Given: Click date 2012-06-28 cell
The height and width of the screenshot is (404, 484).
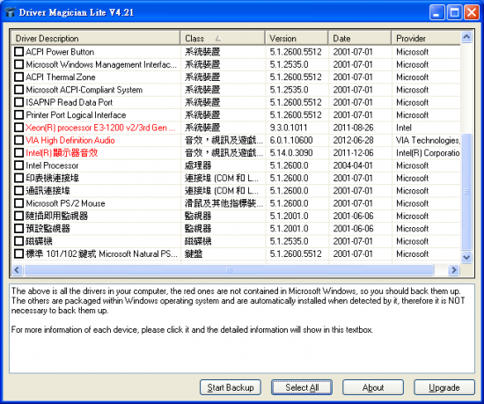Looking at the screenshot, I should (353, 141).
